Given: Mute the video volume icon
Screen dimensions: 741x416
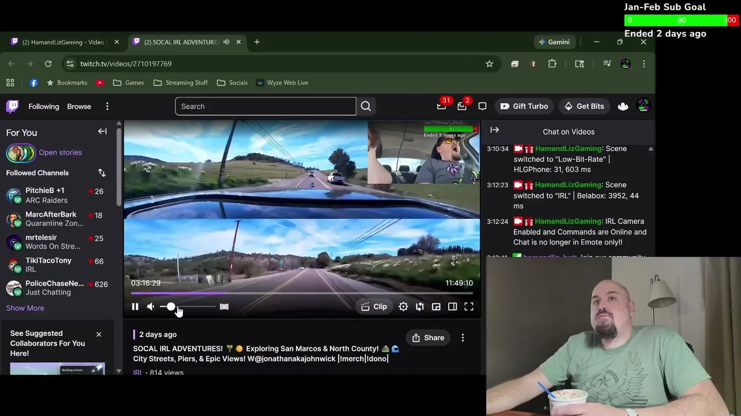Looking at the screenshot, I should (x=151, y=307).
